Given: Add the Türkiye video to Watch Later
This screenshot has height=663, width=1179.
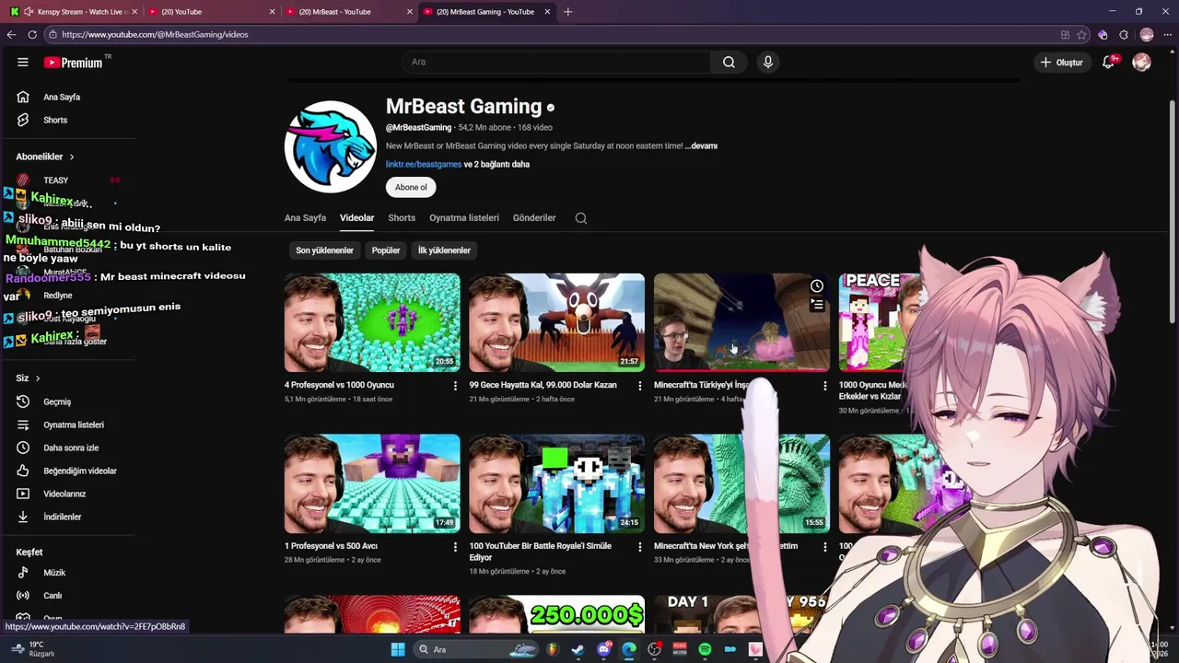Looking at the screenshot, I should [817, 286].
